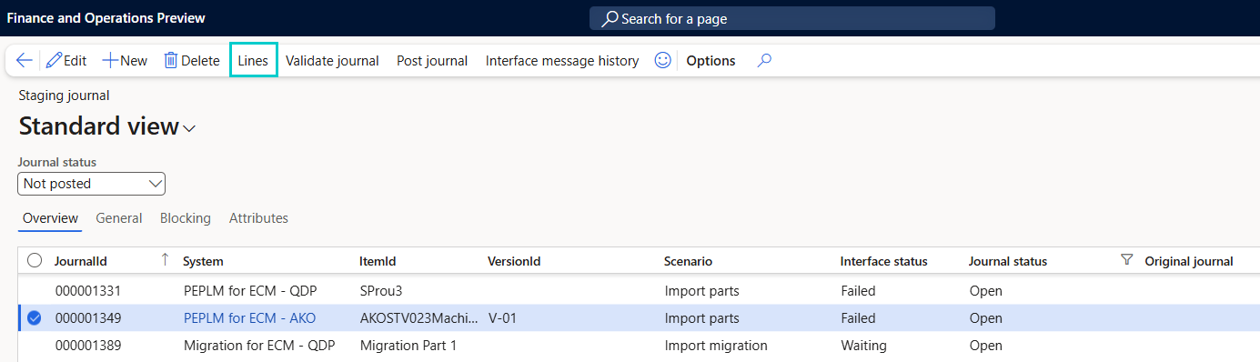Open the Journal status dropdown
Image resolution: width=1260 pixels, height=362 pixels.
click(x=91, y=184)
